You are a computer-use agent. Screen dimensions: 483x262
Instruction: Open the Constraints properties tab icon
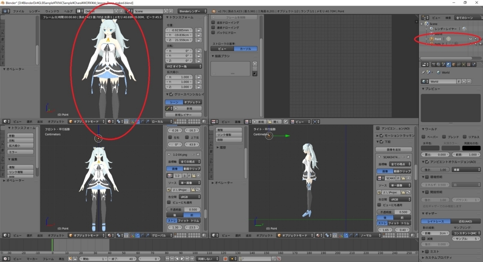(458, 64)
